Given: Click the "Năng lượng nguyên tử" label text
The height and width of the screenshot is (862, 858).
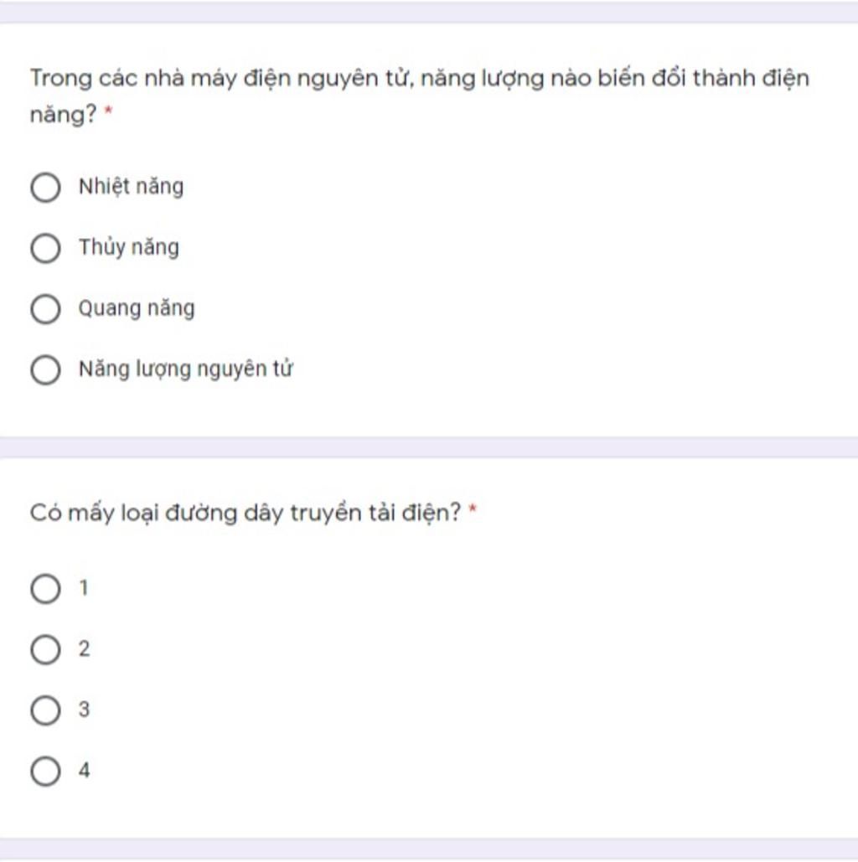Looking at the screenshot, I should coord(185,369).
